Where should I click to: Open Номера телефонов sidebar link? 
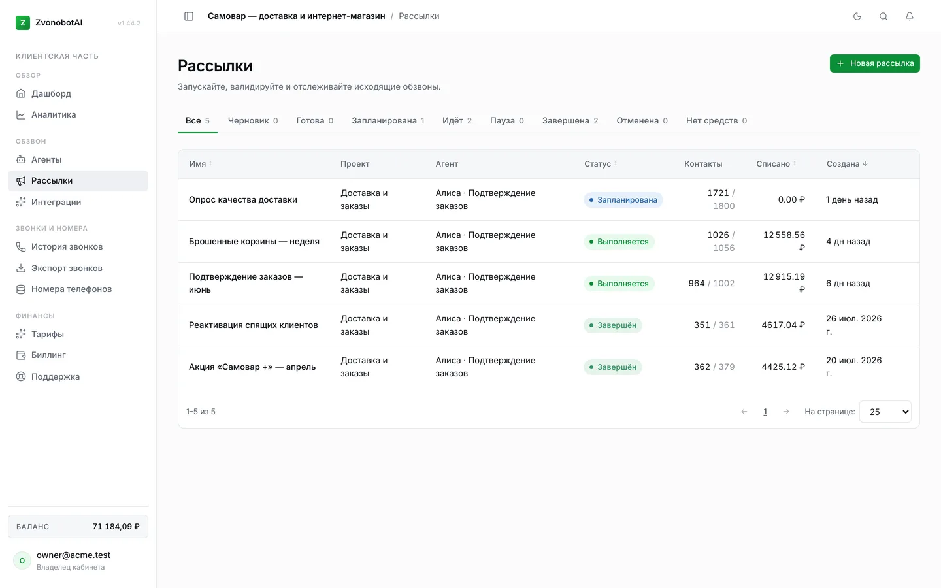(78, 289)
